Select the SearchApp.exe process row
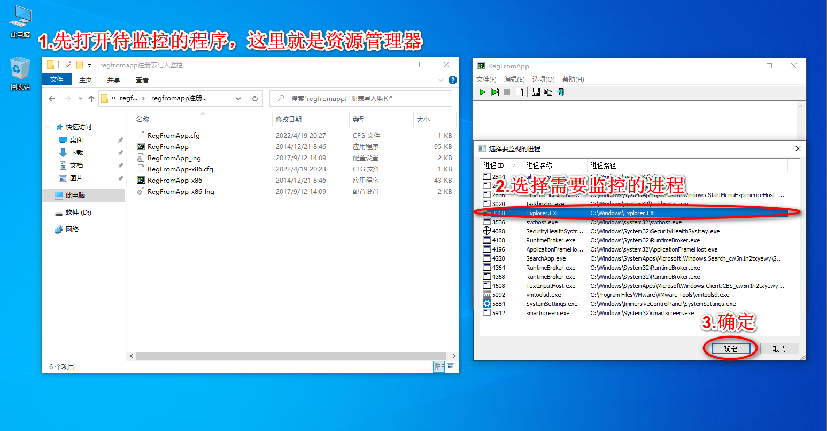Screen dimensions: 827x431 click(x=635, y=258)
